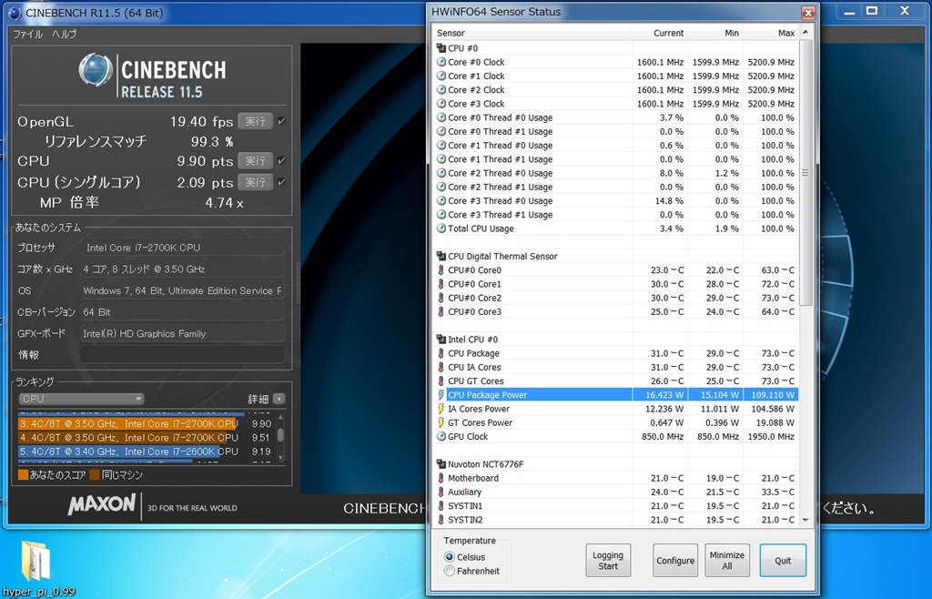Click the CPU Package Power lightning icon
This screenshot has height=599, width=932.
(441, 395)
